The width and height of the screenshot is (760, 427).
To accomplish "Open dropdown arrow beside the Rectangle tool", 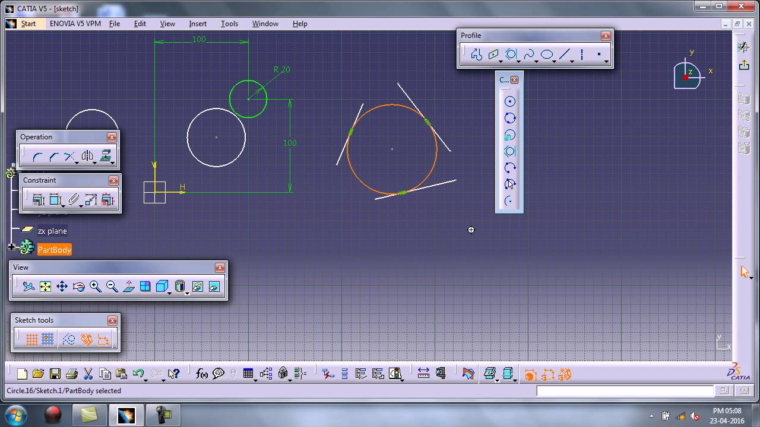I will click(x=501, y=61).
